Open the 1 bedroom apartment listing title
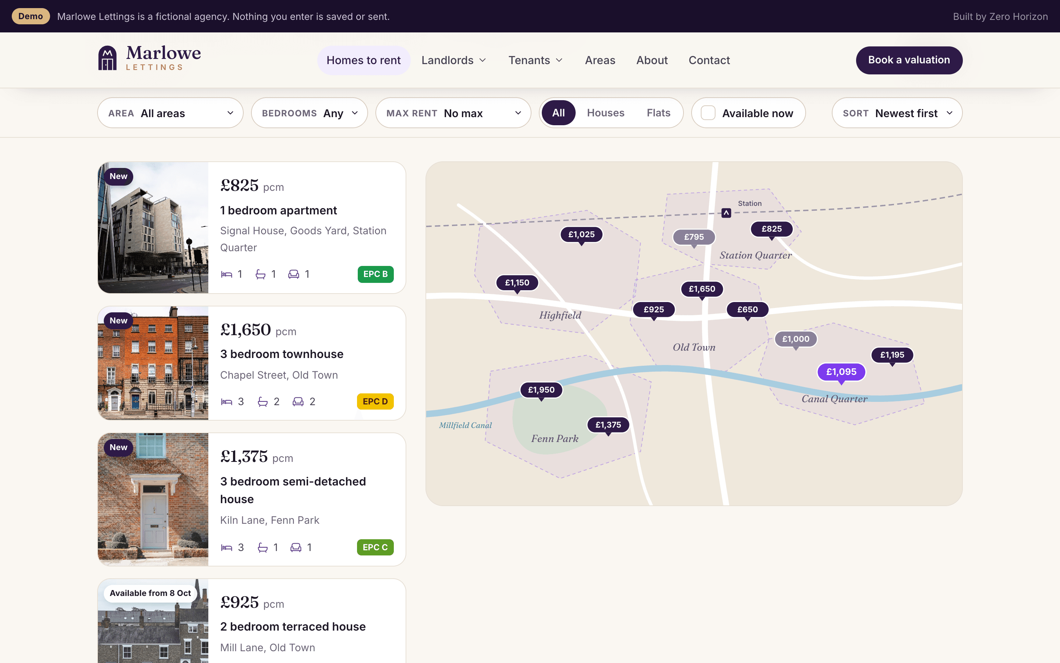1060x663 pixels. (x=279, y=210)
